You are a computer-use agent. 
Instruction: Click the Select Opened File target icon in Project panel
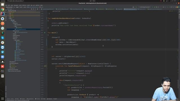pos(31,9)
